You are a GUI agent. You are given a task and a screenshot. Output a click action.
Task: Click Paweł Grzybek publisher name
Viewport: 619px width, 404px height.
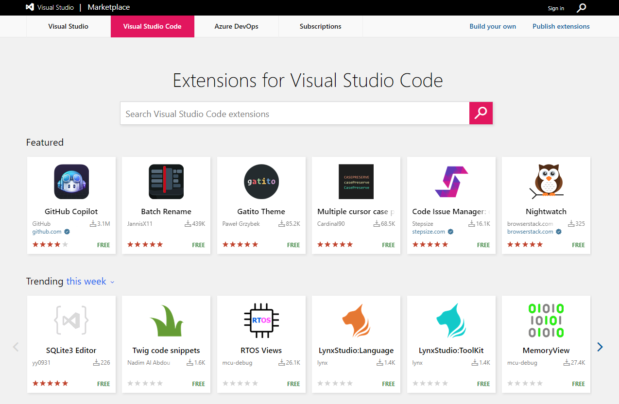[x=241, y=224]
